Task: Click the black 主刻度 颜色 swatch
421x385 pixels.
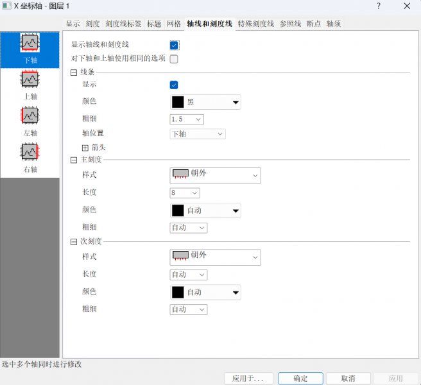Action: click(178, 210)
